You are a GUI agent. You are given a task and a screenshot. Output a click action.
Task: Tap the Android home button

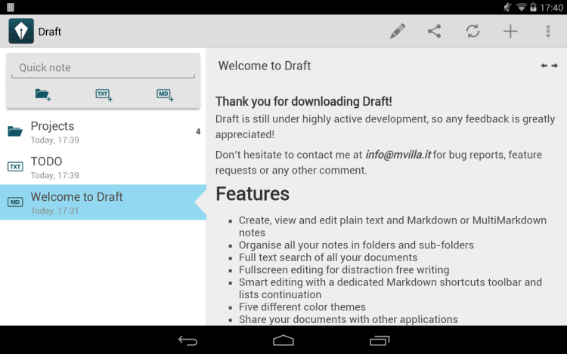click(283, 340)
